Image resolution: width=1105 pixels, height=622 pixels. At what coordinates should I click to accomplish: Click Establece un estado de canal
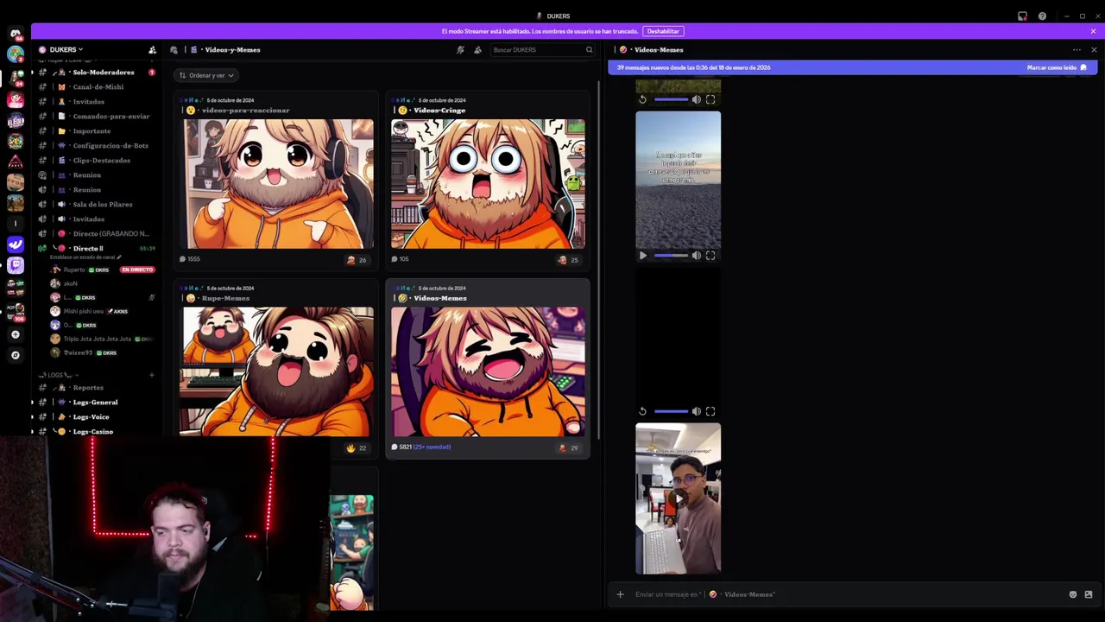coord(85,257)
